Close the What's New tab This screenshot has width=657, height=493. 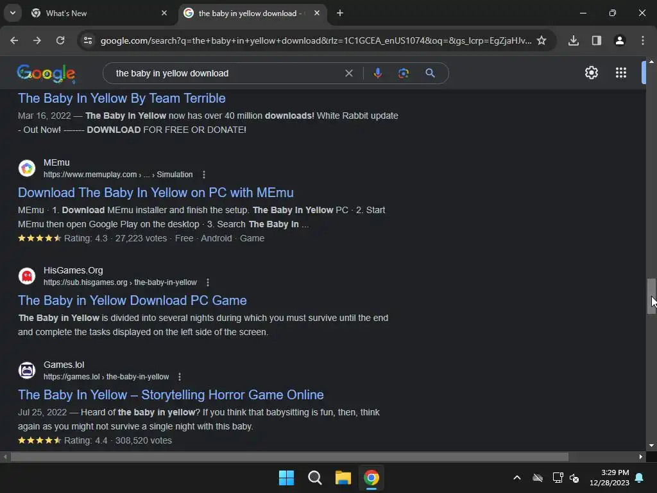(x=164, y=13)
